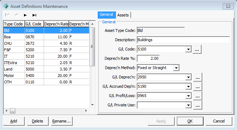Sort by G/L Code column header

pyautogui.click(x=34, y=24)
